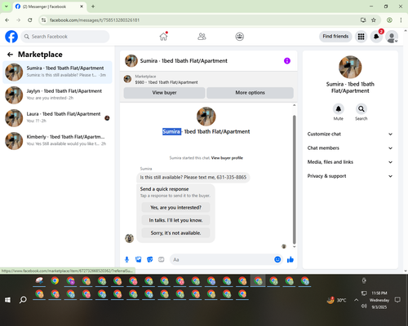This screenshot has width=408, height=326.
Task: Expand Chat members section
Action: coord(350,148)
